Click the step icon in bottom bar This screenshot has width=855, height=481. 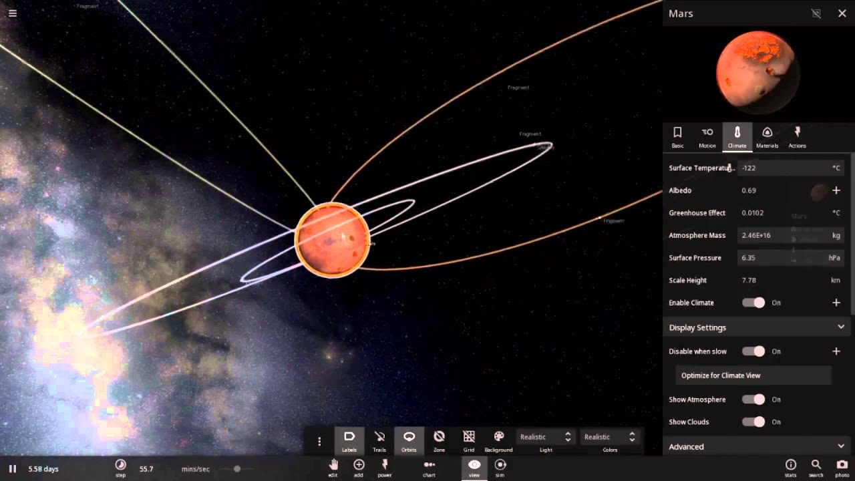point(120,467)
